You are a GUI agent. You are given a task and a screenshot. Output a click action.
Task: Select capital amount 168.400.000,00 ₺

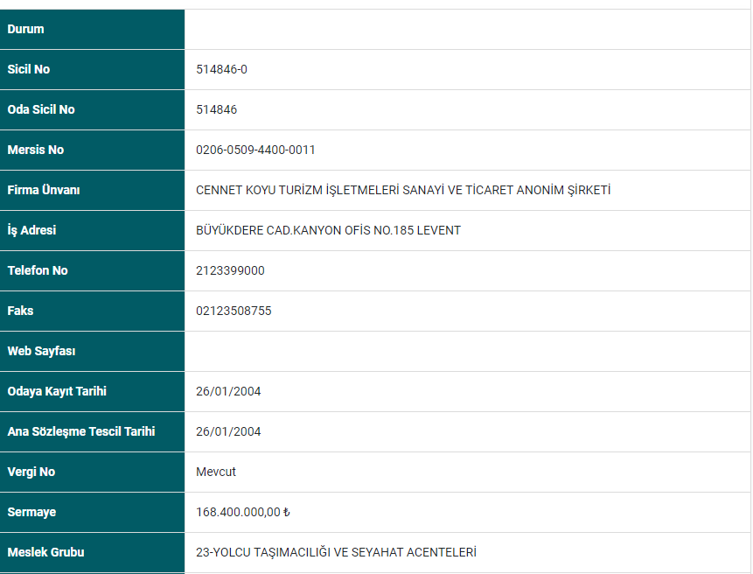click(242, 512)
